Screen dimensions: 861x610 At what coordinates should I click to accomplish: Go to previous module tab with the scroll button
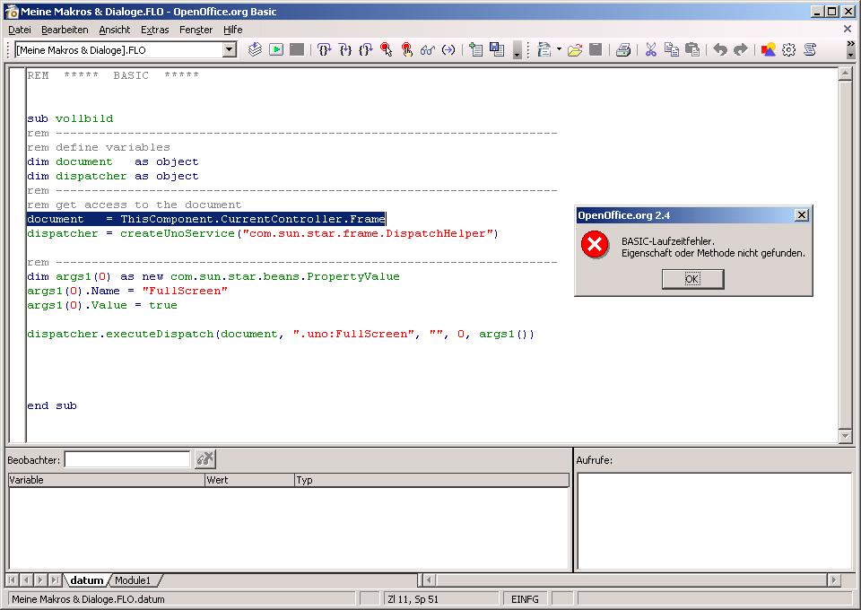(x=26, y=579)
